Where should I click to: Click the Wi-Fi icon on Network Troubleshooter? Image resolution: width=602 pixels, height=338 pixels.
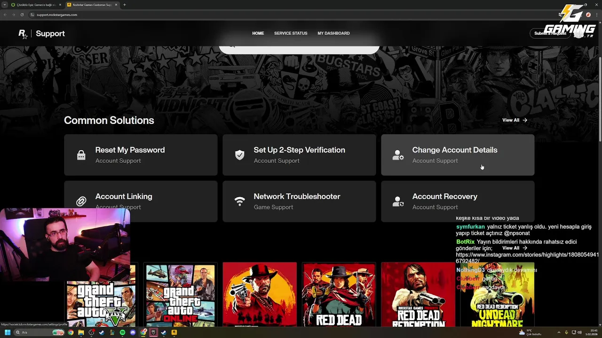pos(240,201)
